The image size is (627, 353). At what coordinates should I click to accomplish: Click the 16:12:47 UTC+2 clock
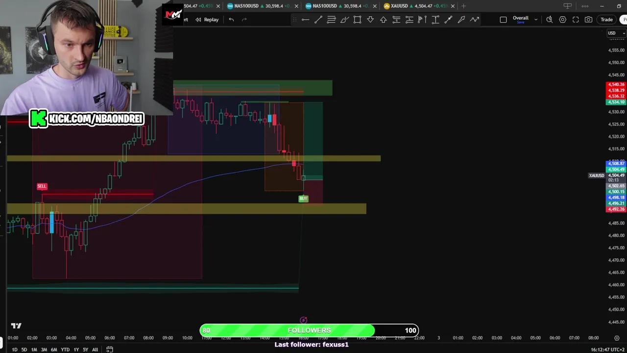(x=607, y=350)
